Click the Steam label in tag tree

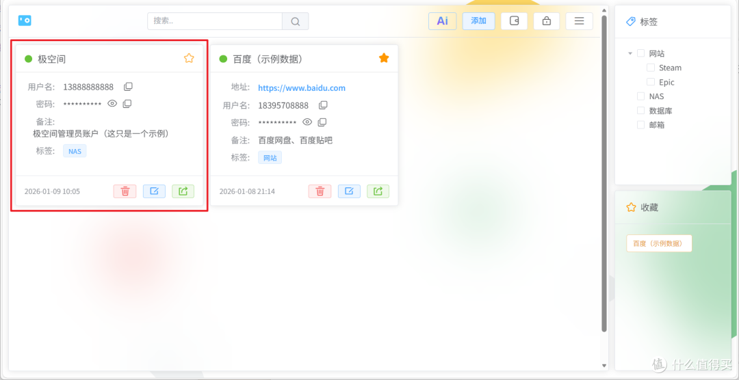[x=670, y=68]
